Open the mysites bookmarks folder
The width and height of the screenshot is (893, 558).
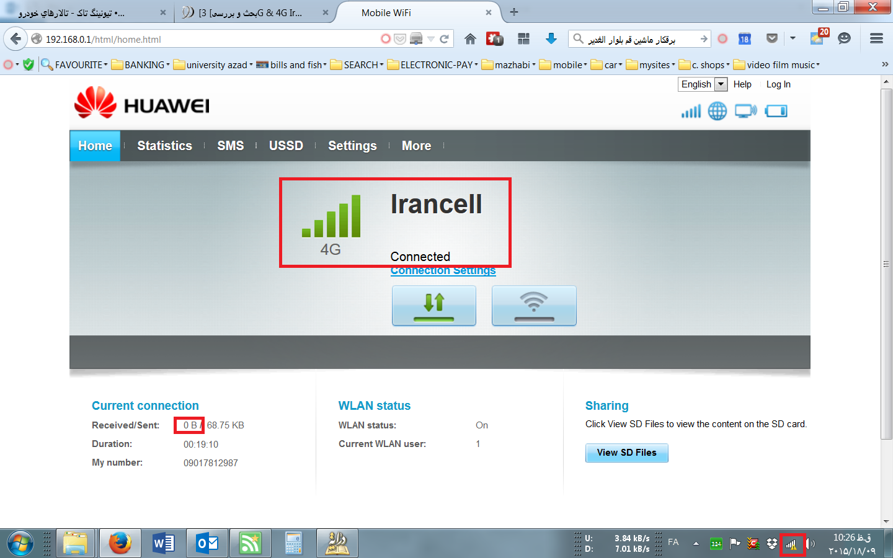(651, 64)
